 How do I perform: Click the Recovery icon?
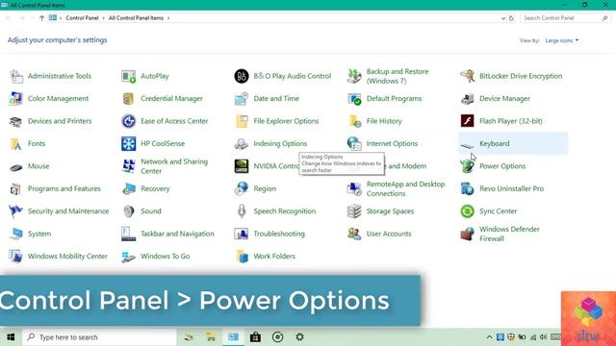click(x=128, y=188)
